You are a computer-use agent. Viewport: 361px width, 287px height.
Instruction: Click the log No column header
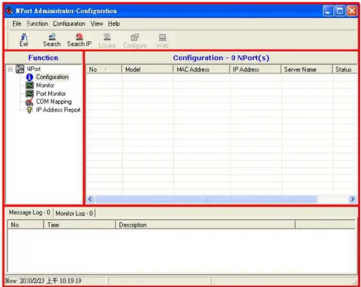[x=26, y=225]
